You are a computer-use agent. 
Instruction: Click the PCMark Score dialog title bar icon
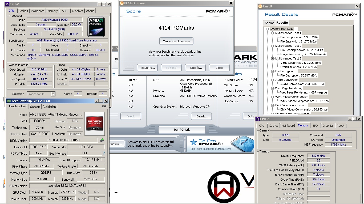click(122, 3)
